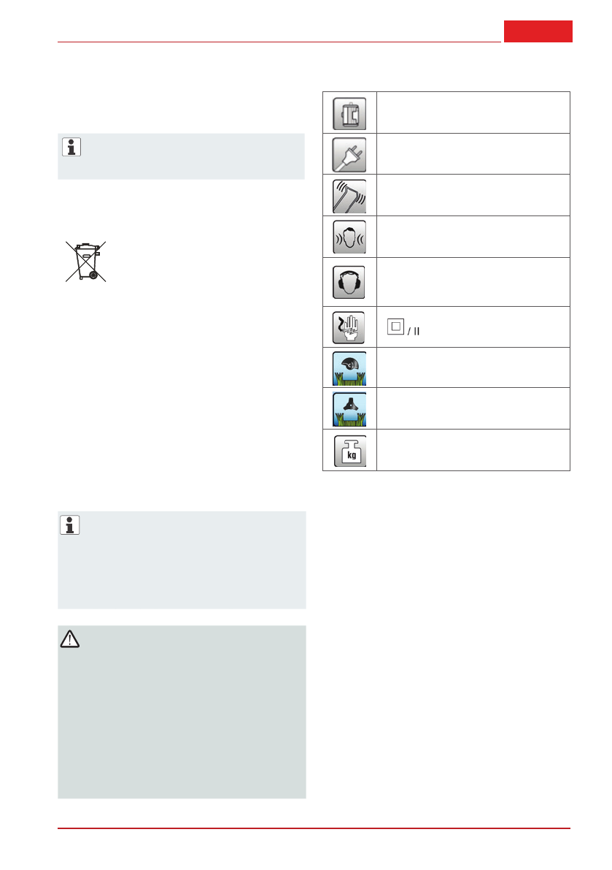612x870 pixels.
Task: Click the head noise level icon
Action: (x=349, y=236)
